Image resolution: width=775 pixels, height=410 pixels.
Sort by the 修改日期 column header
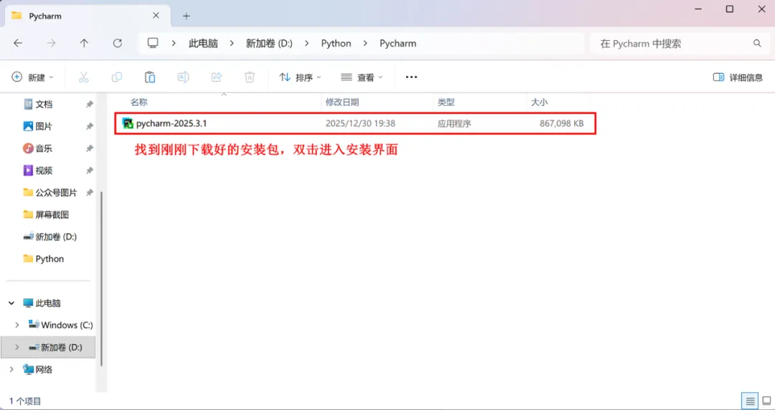(342, 102)
